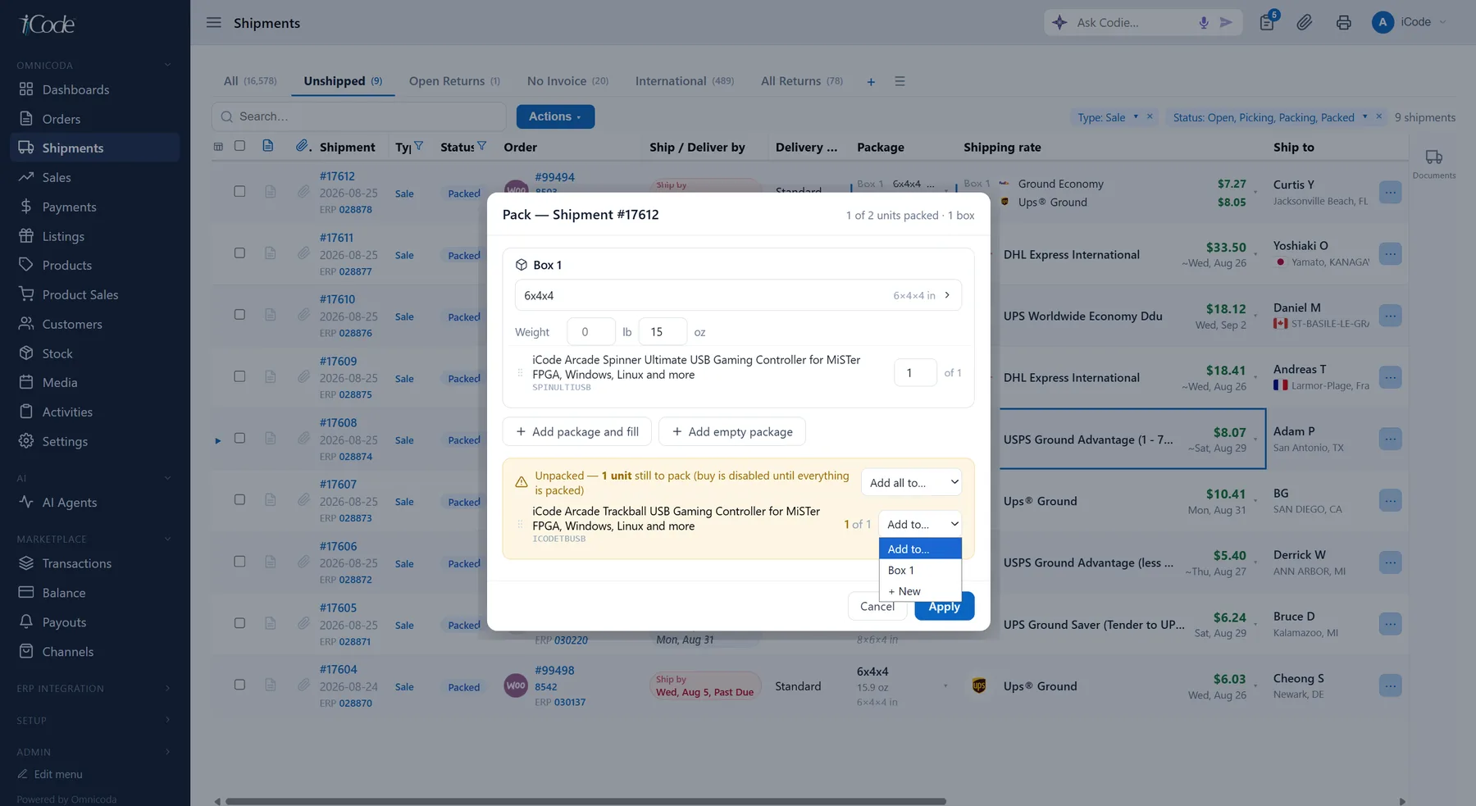Collapse the OMNICODA sidebar section

[x=167, y=65]
